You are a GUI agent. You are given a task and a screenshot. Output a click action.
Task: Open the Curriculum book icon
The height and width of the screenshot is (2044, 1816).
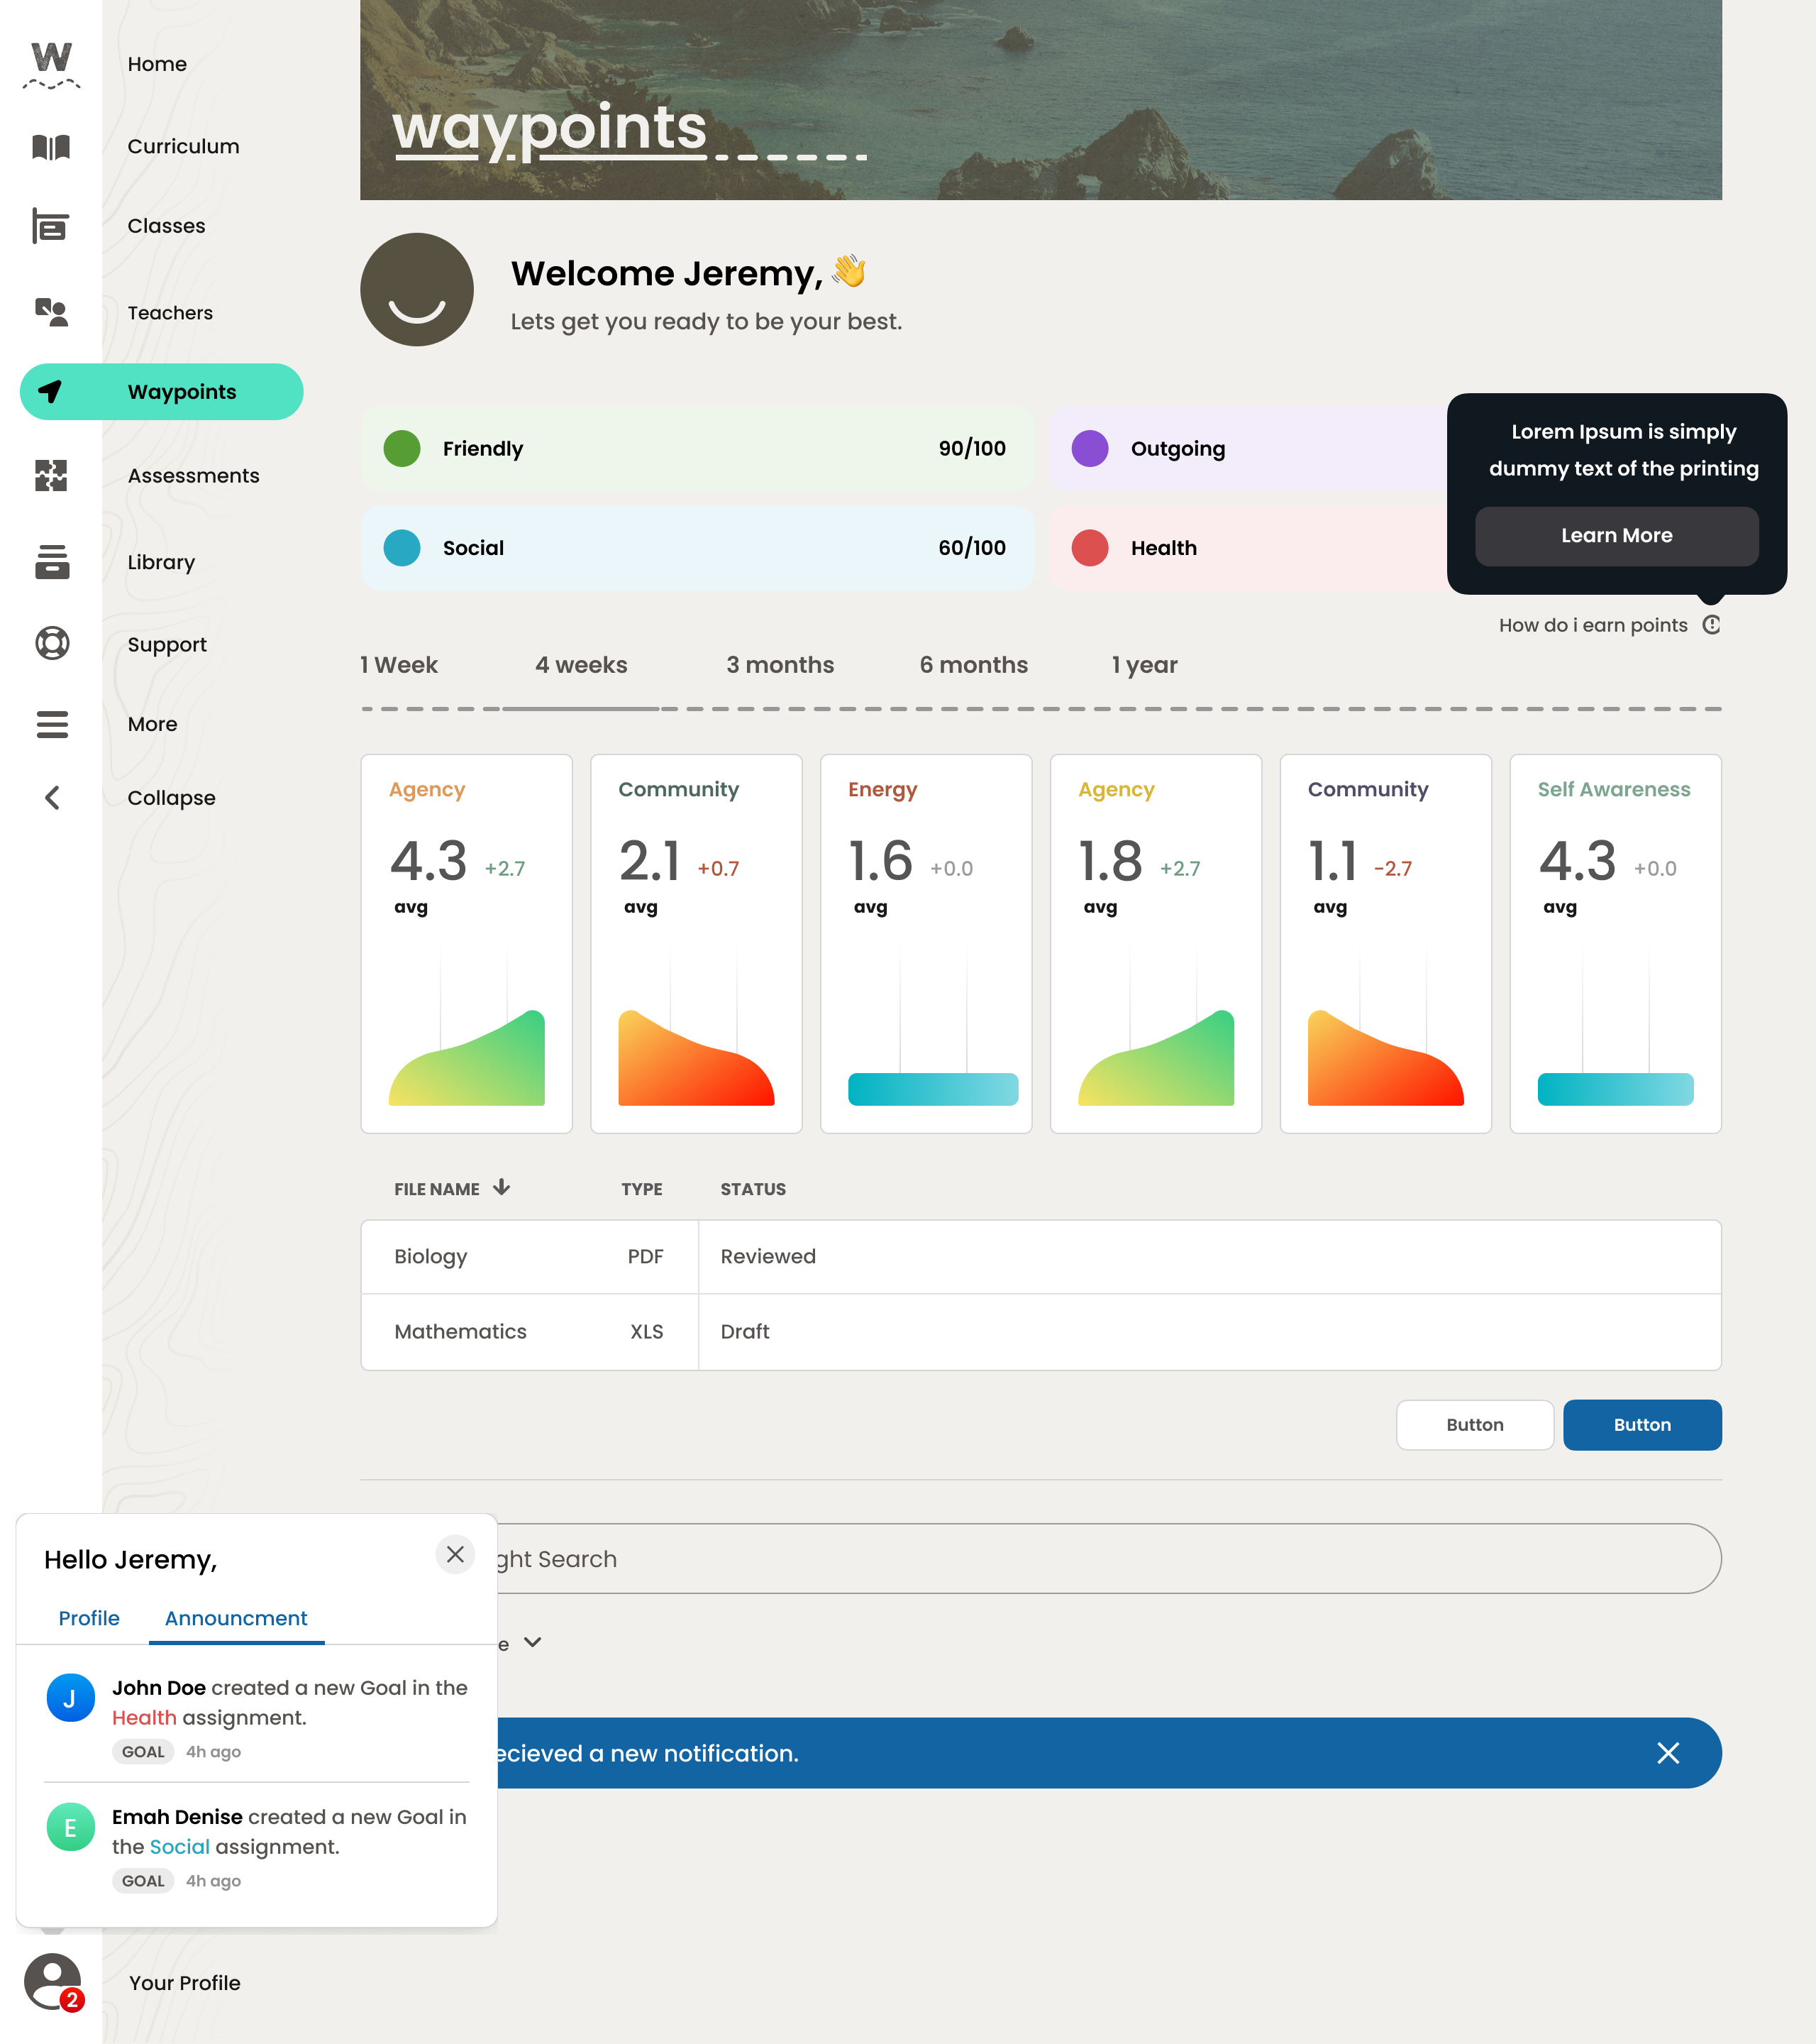[x=52, y=146]
